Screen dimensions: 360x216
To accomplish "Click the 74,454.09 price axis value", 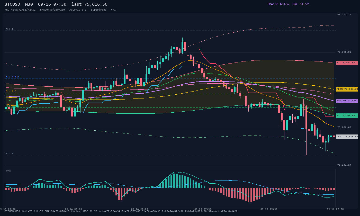I will click(344, 165).
